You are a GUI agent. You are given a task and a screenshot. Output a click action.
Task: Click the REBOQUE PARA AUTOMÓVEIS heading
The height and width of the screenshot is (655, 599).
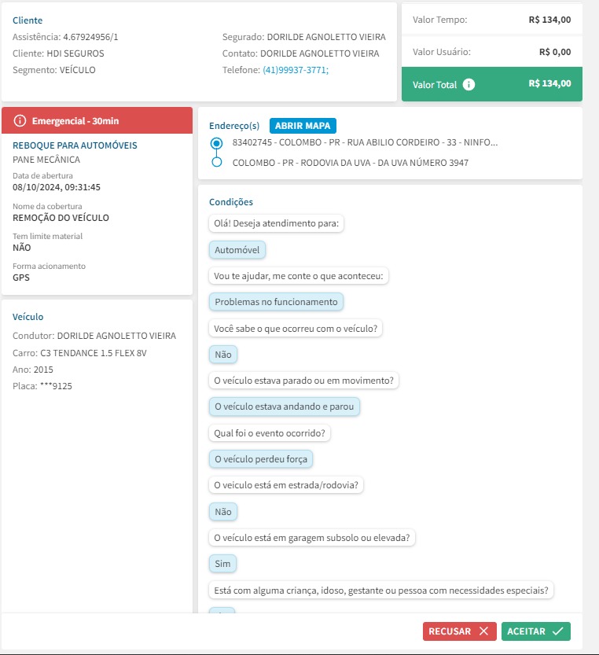pyautogui.click(x=75, y=145)
